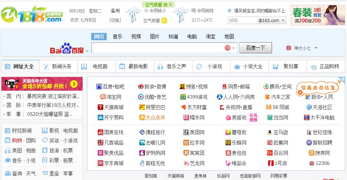Click the 太平洋电脑 link
The width and height of the screenshot is (347, 180).
(x=322, y=117)
